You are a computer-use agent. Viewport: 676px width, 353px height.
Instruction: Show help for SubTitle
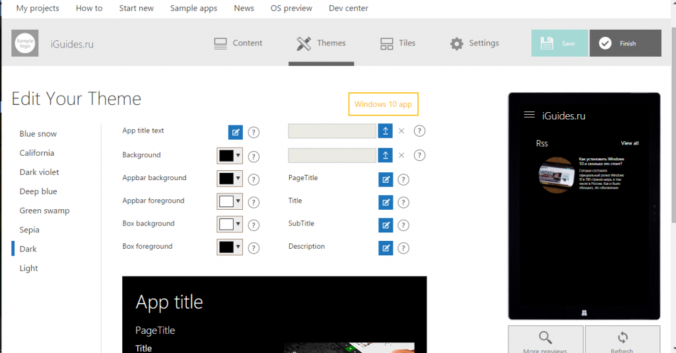(403, 226)
